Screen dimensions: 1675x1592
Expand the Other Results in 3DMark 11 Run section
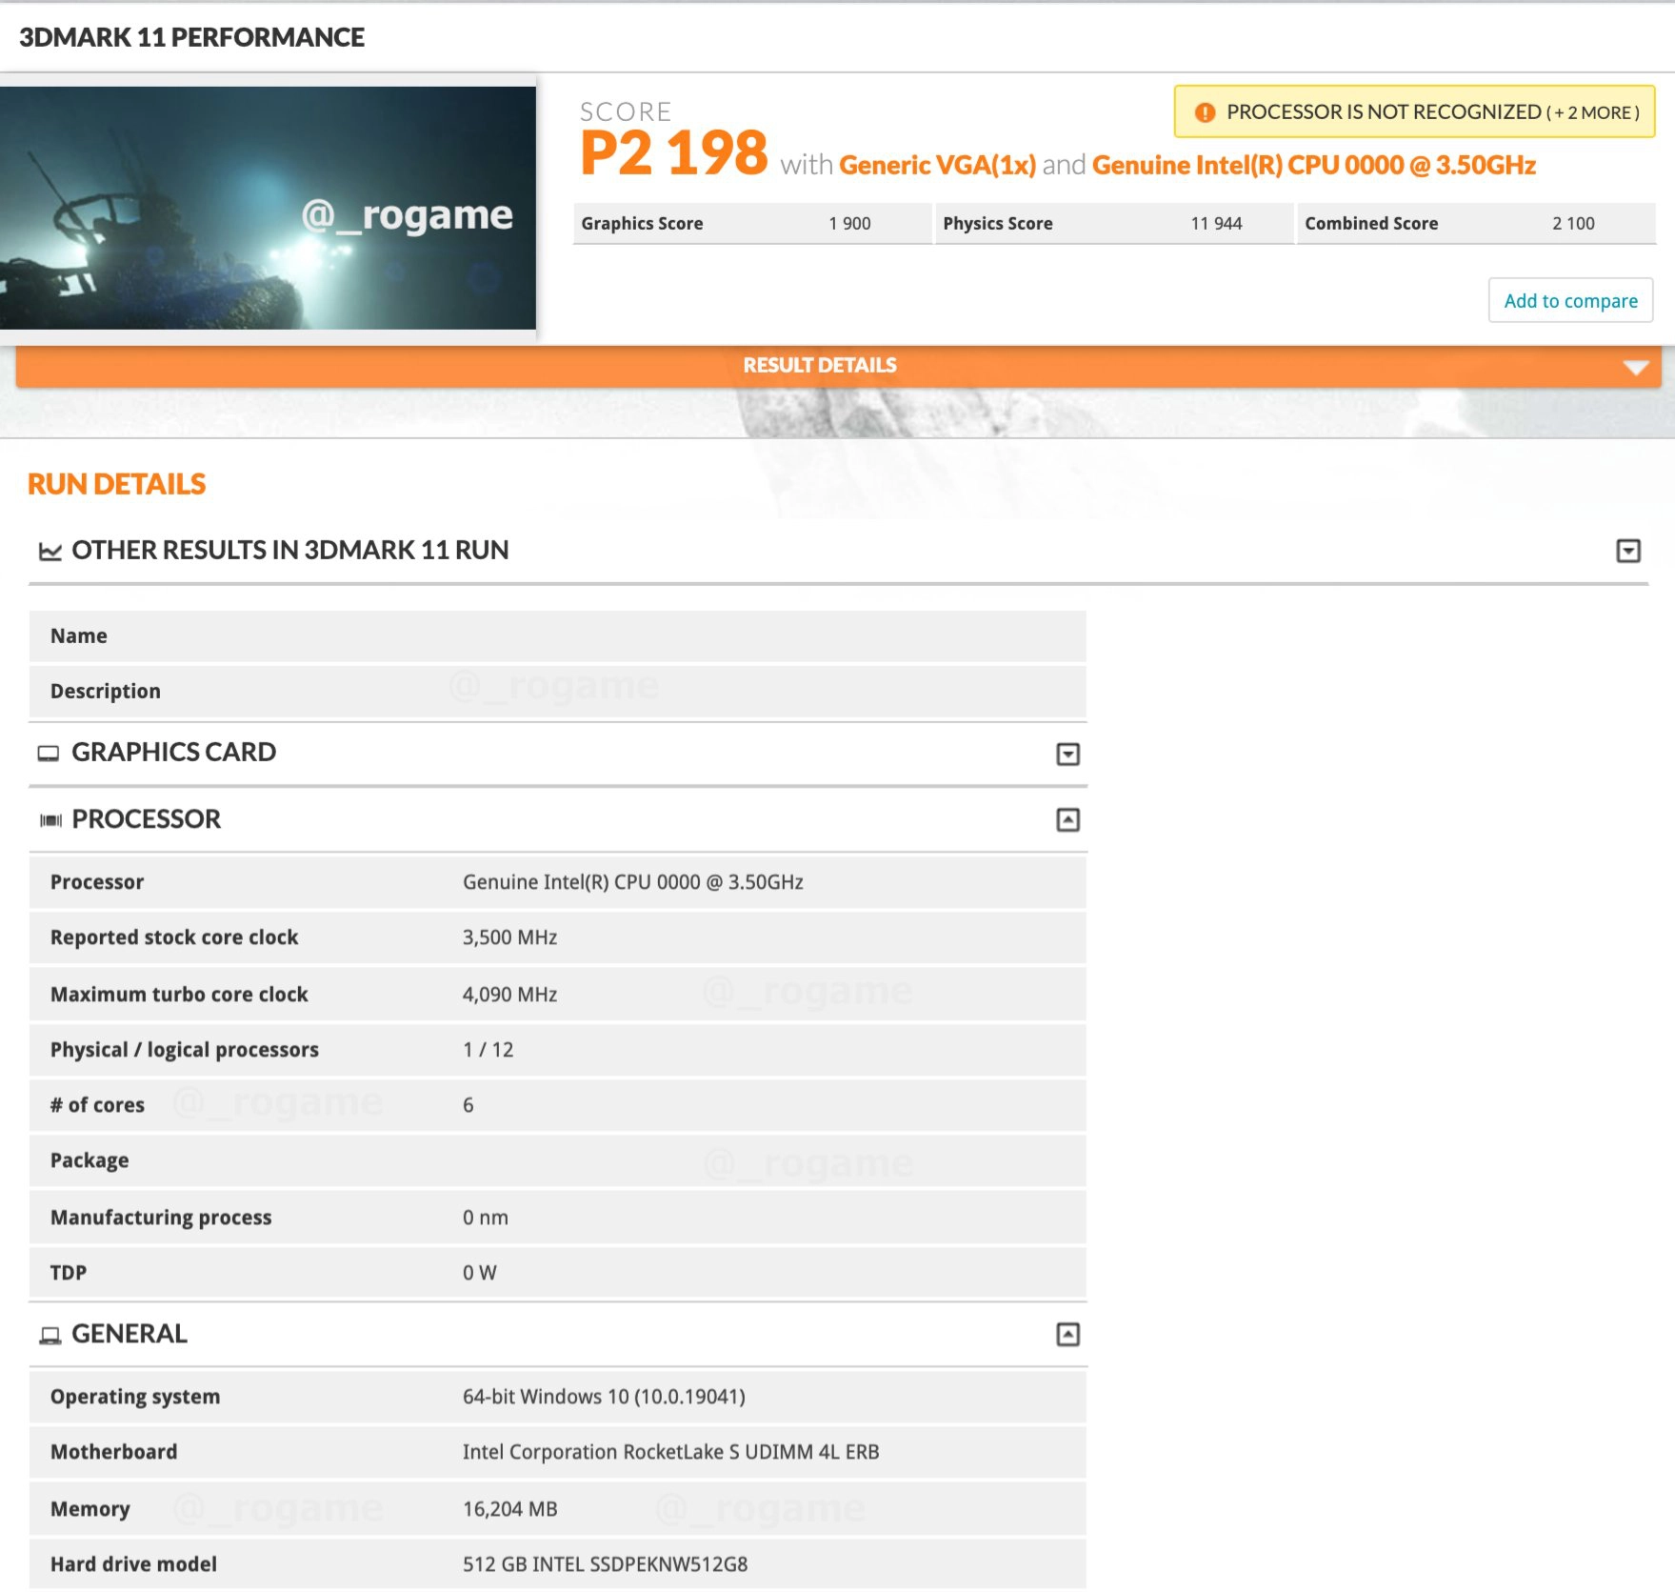tap(1628, 551)
